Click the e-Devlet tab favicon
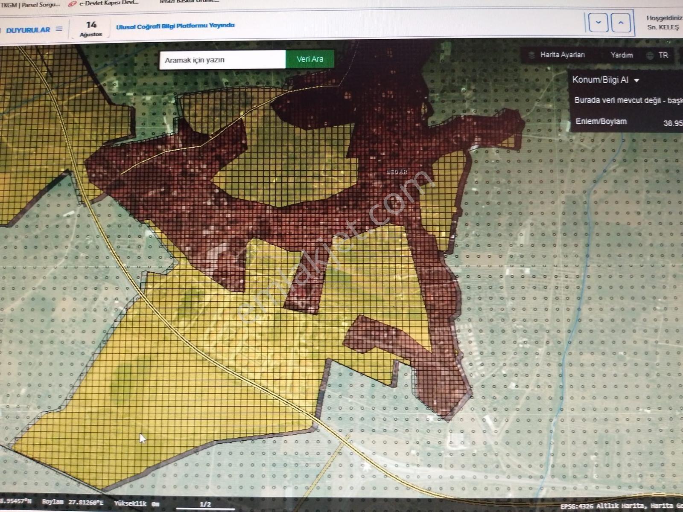The width and height of the screenshot is (683, 512). [73, 3]
